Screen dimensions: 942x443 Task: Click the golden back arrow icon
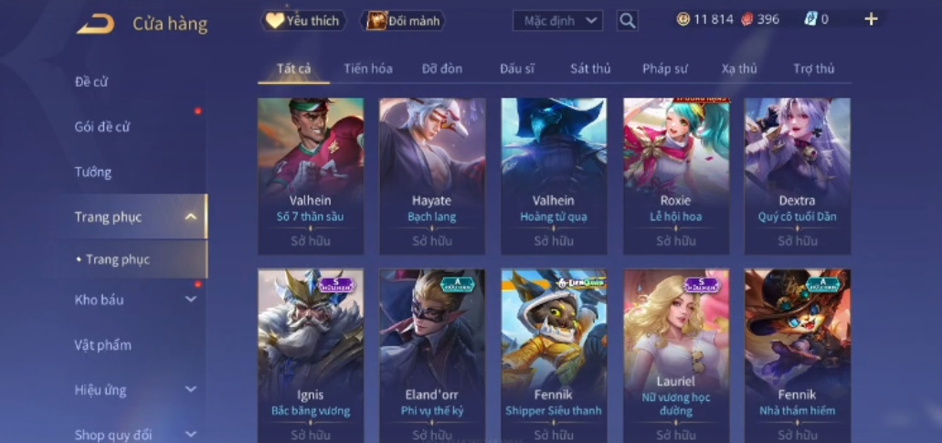(x=96, y=24)
